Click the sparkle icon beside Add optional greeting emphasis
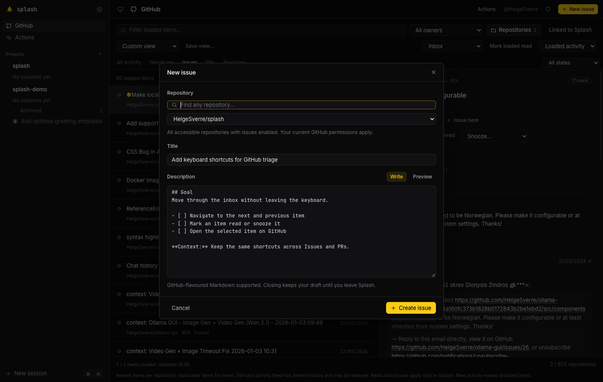The image size is (603, 382). 15,121
